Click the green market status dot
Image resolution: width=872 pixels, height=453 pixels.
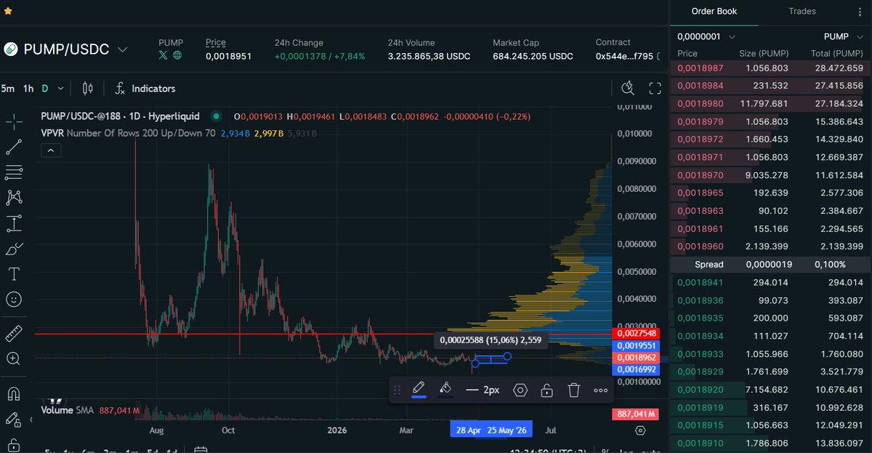coord(216,116)
